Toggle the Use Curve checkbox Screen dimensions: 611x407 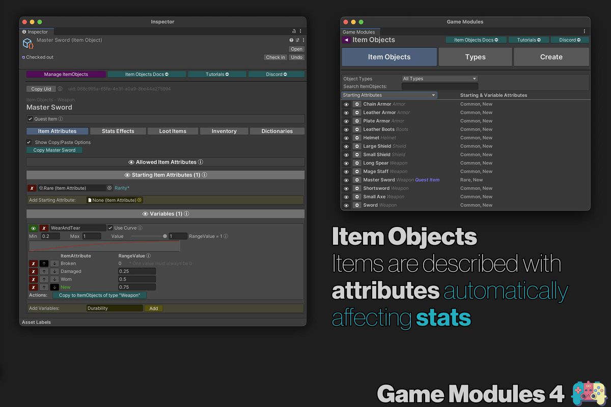coord(110,228)
